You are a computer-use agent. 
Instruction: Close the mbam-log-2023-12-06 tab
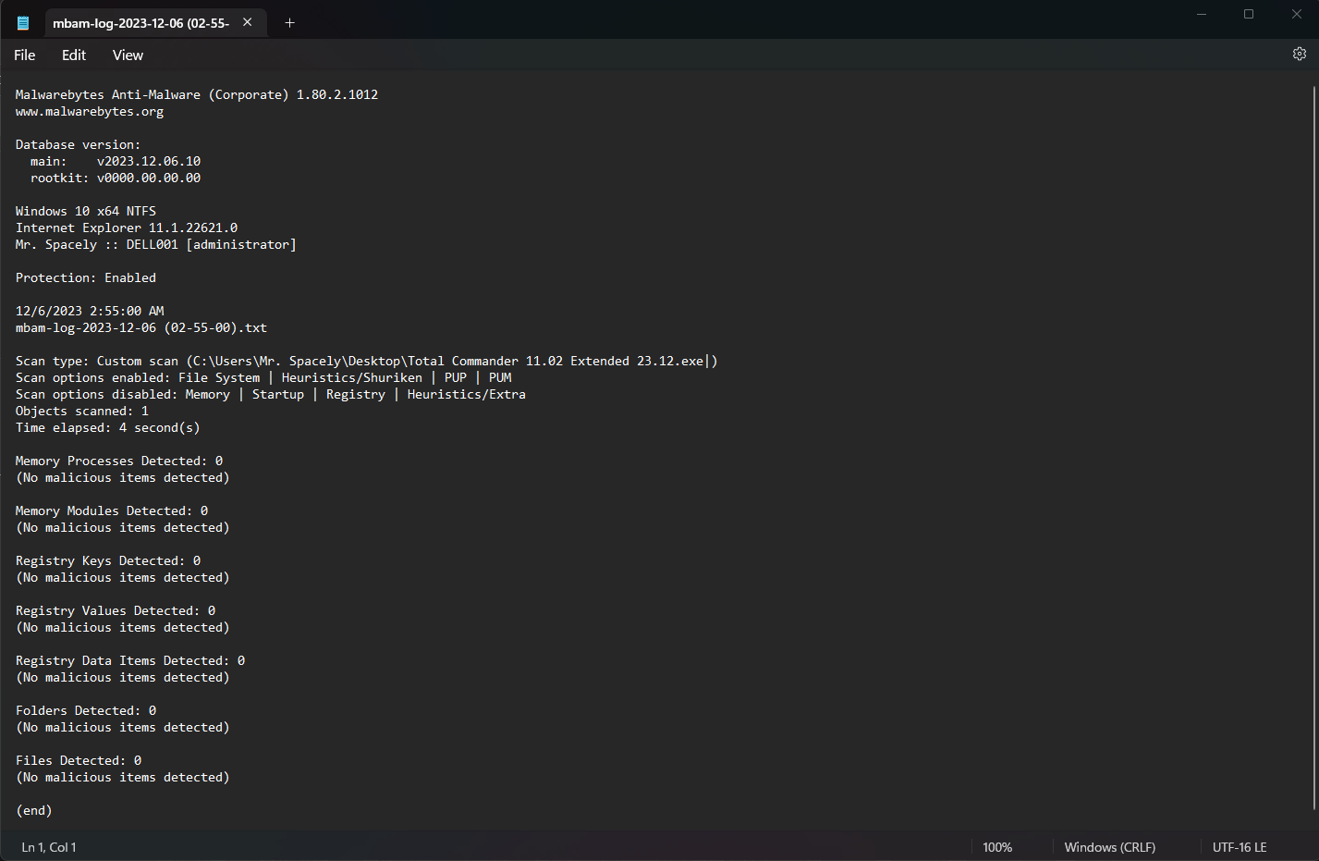click(x=248, y=22)
